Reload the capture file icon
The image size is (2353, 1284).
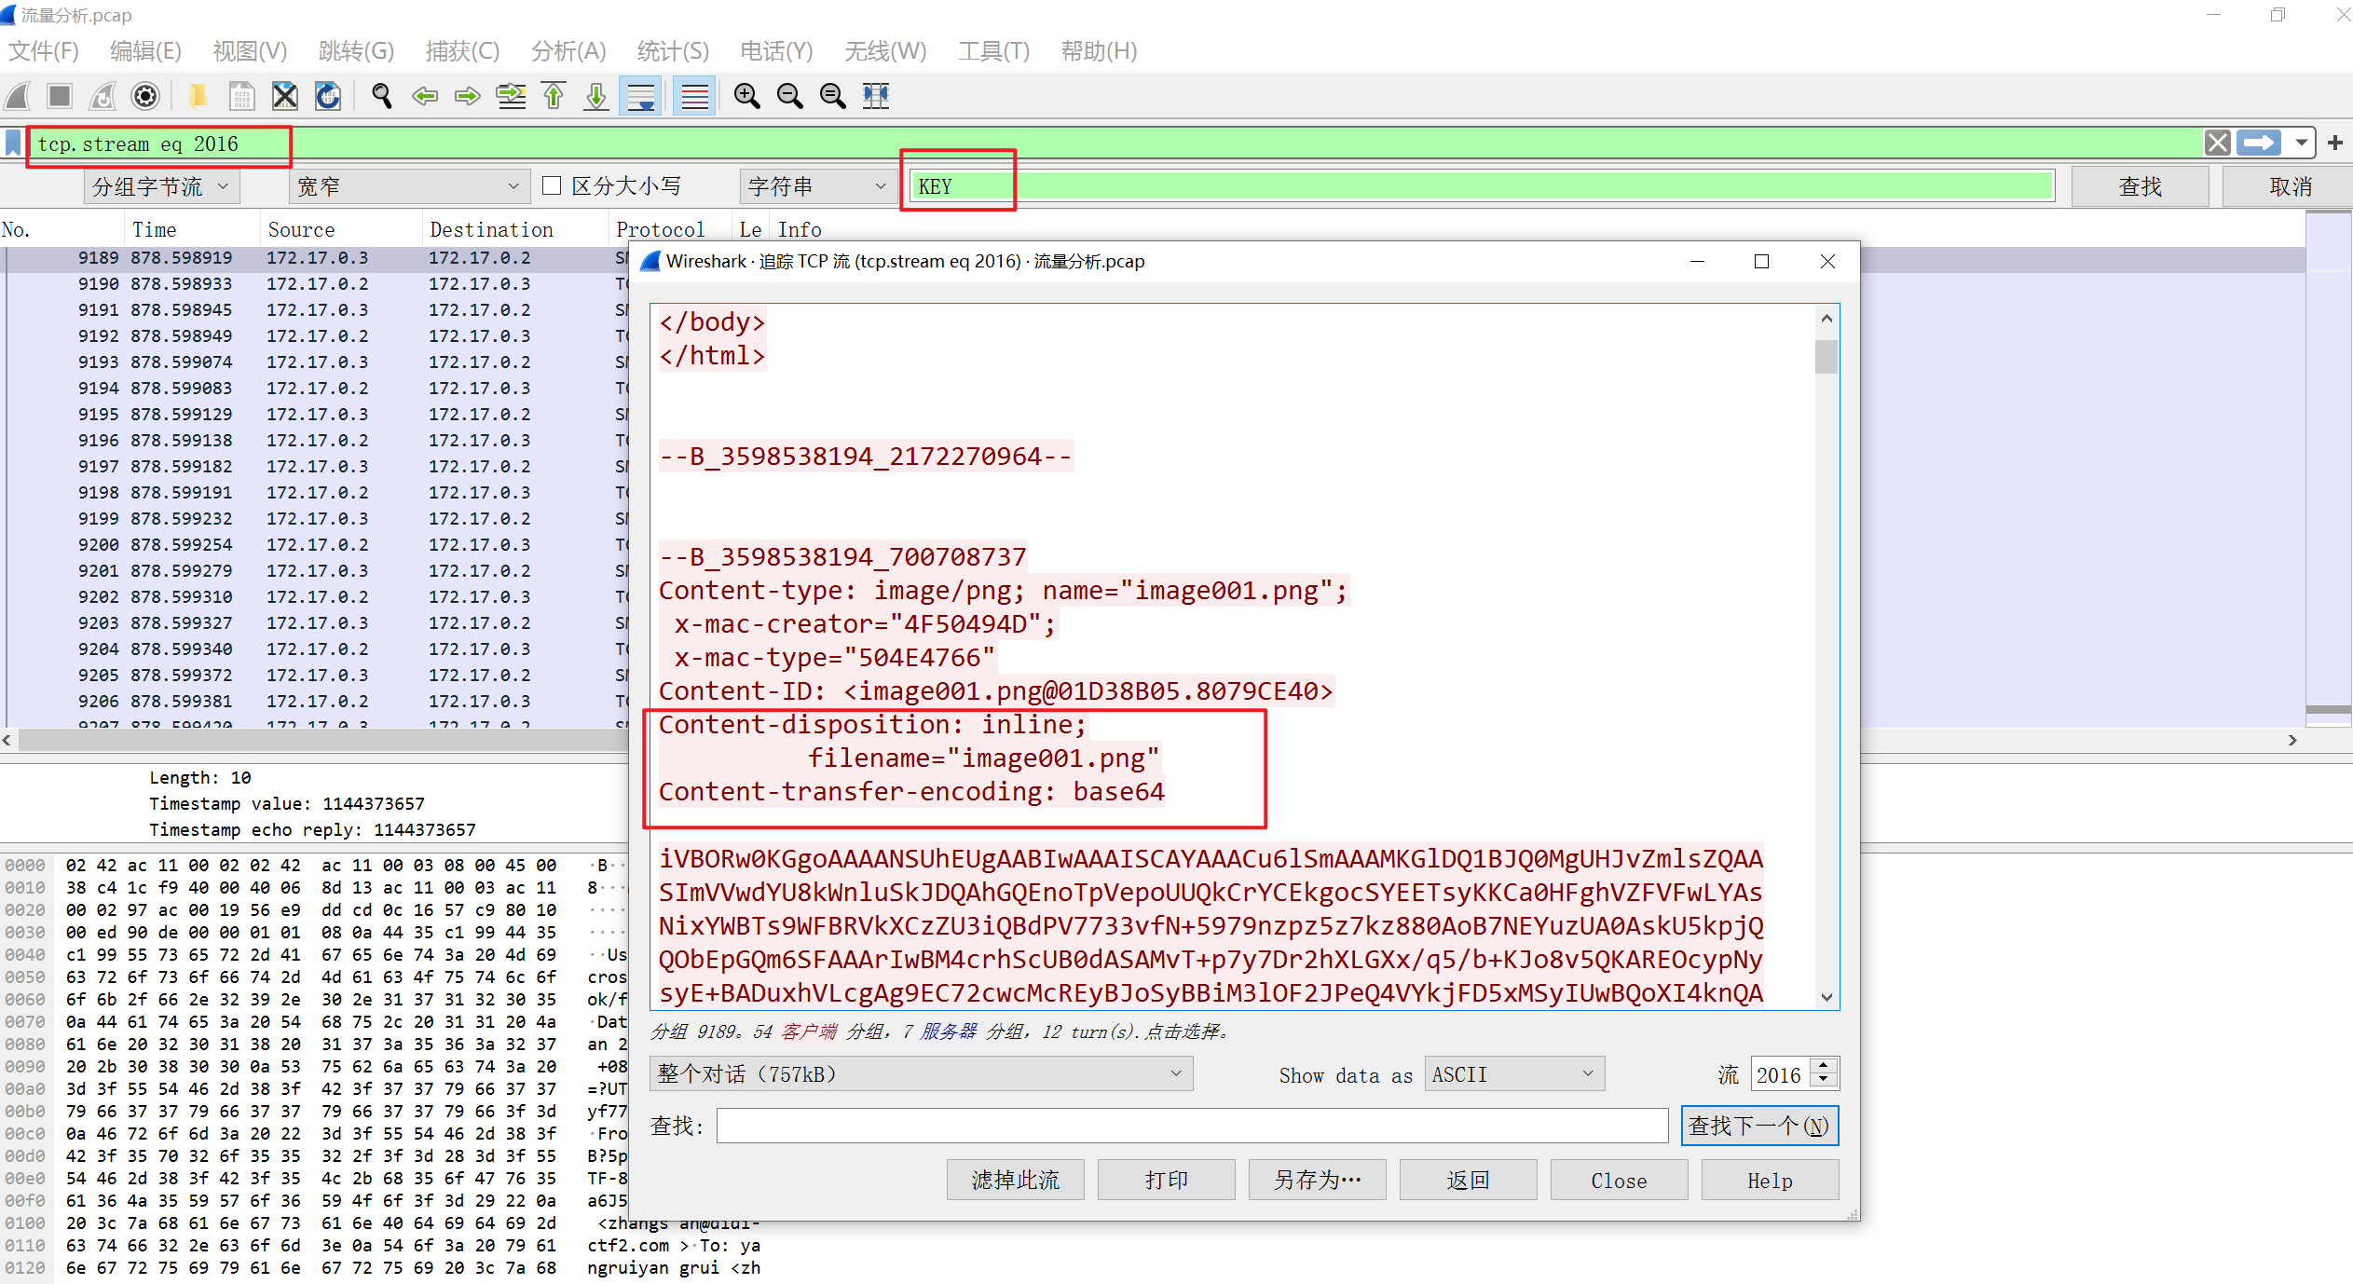[328, 96]
